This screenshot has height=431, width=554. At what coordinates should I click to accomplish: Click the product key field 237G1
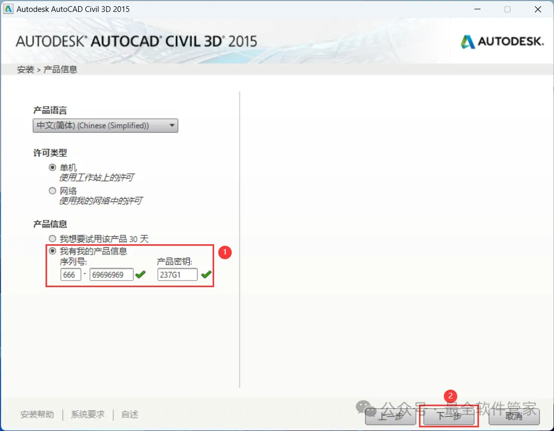click(x=177, y=275)
